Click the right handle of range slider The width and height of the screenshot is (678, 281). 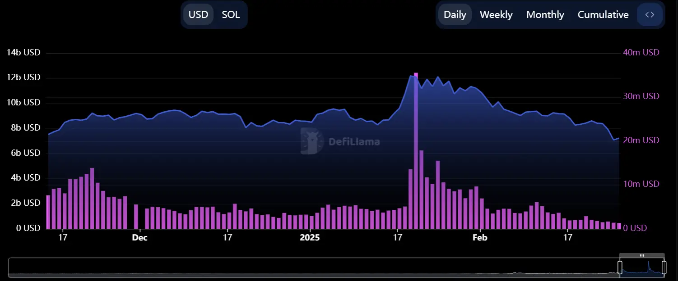coord(664,267)
